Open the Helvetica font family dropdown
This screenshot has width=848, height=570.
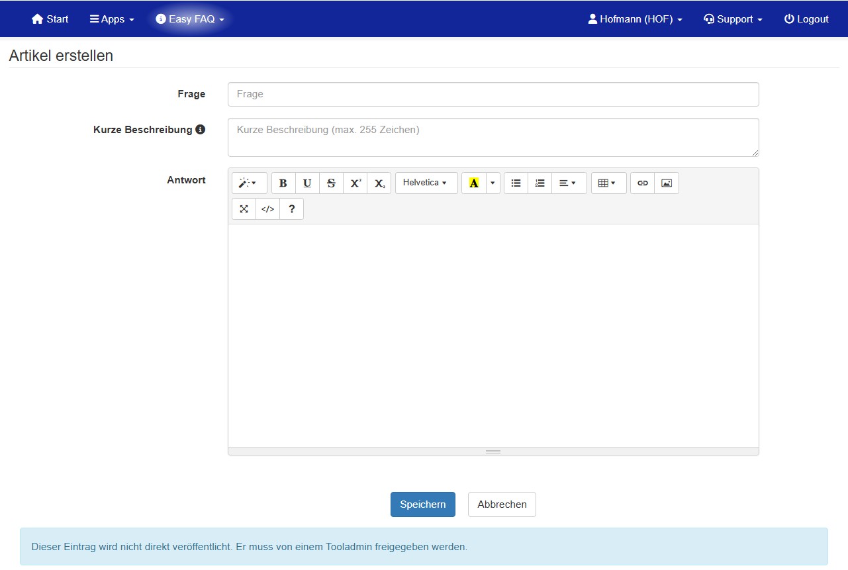coord(426,183)
